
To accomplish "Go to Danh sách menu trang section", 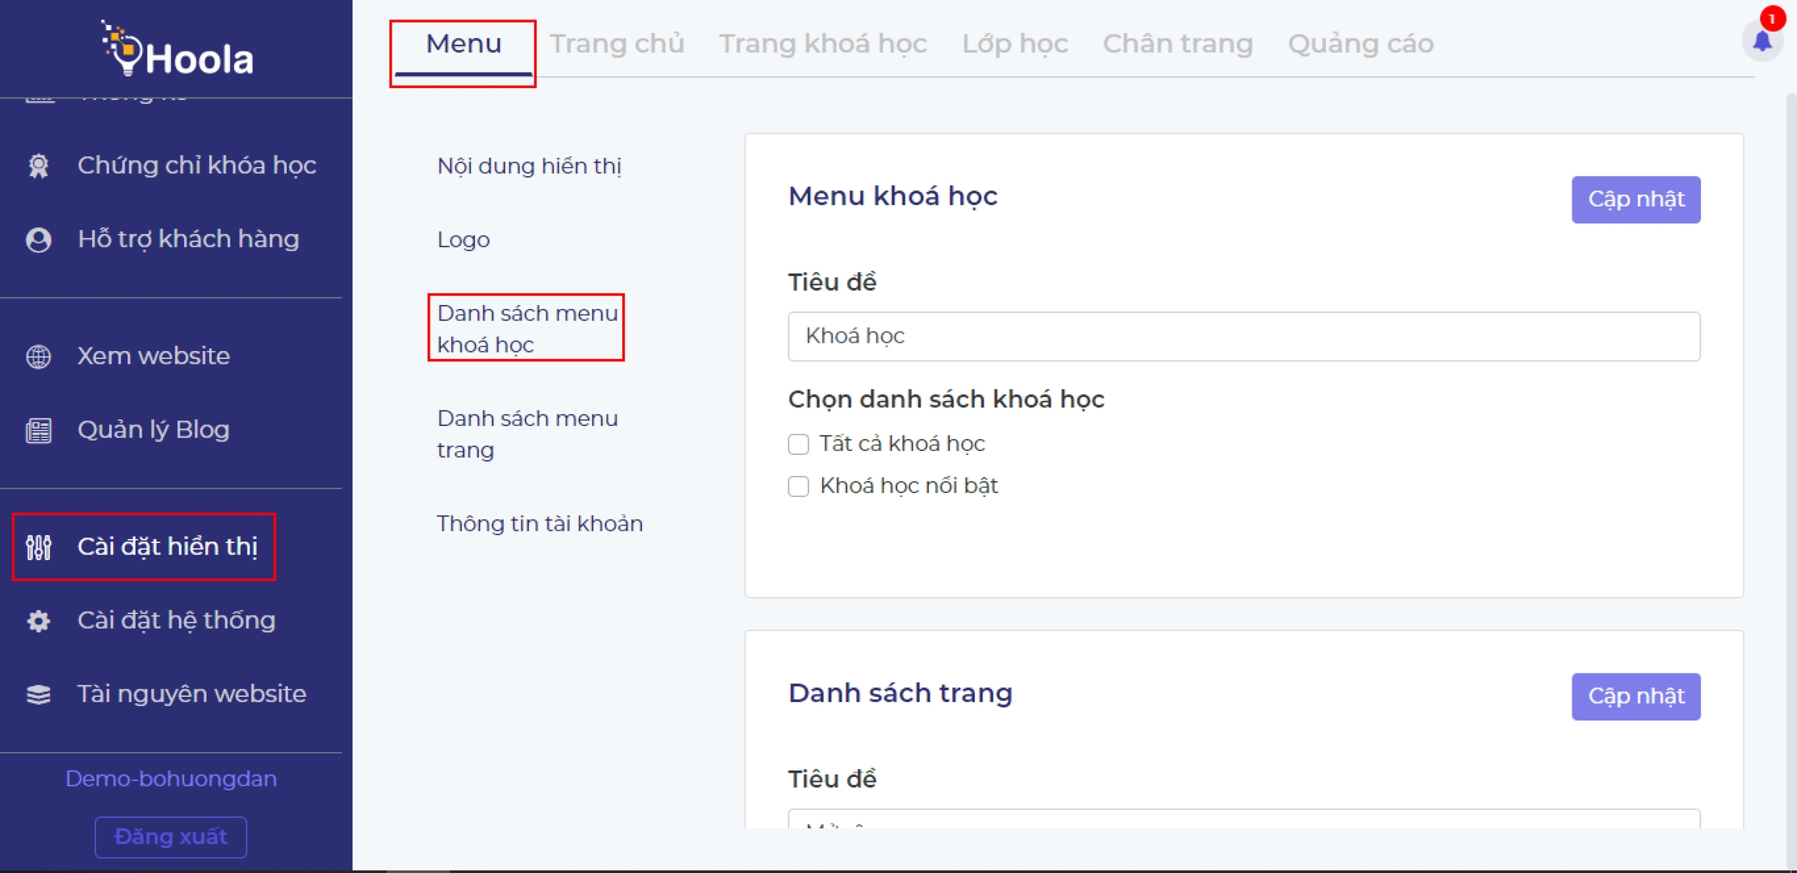I will point(526,434).
